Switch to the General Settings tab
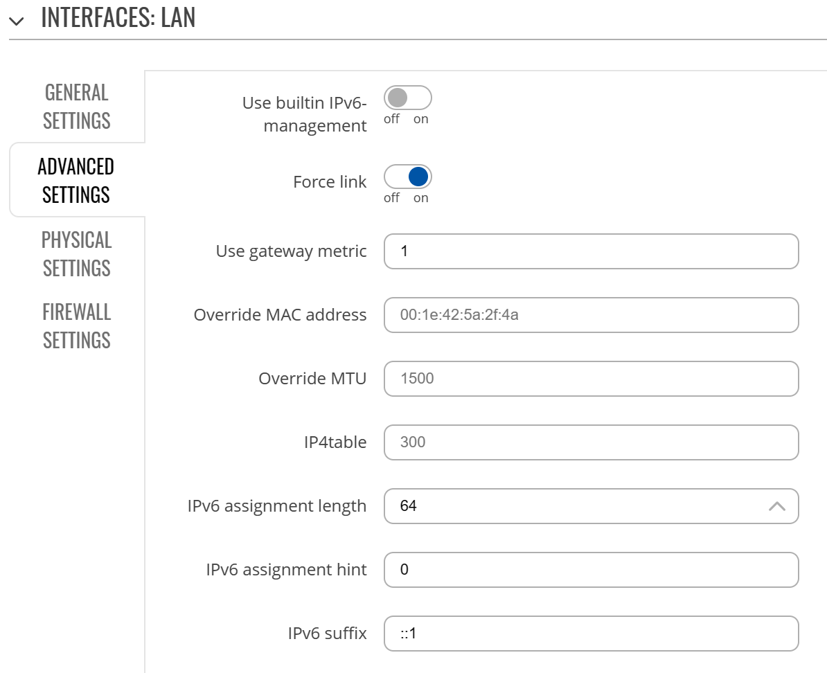Screen dimensions: 827x673 tap(76, 107)
